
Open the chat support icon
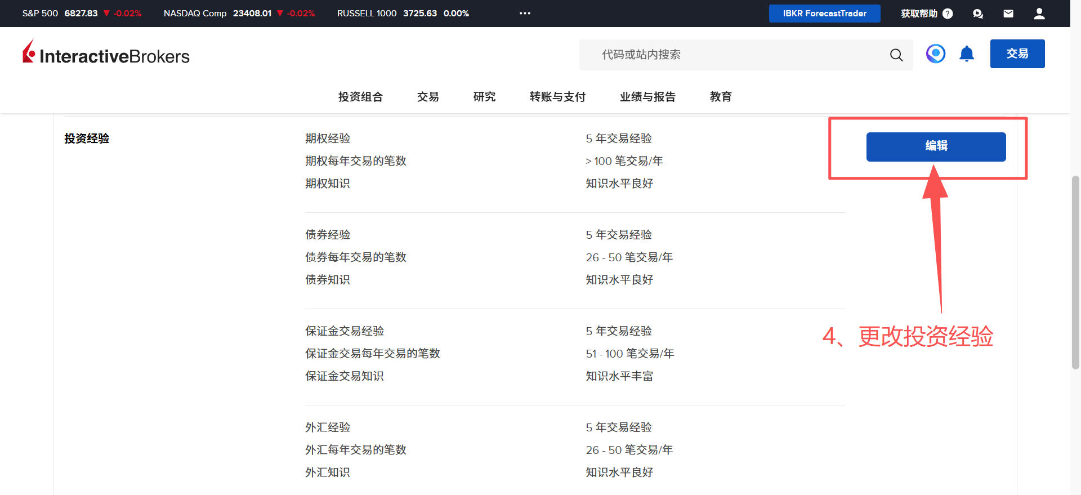pos(977,14)
